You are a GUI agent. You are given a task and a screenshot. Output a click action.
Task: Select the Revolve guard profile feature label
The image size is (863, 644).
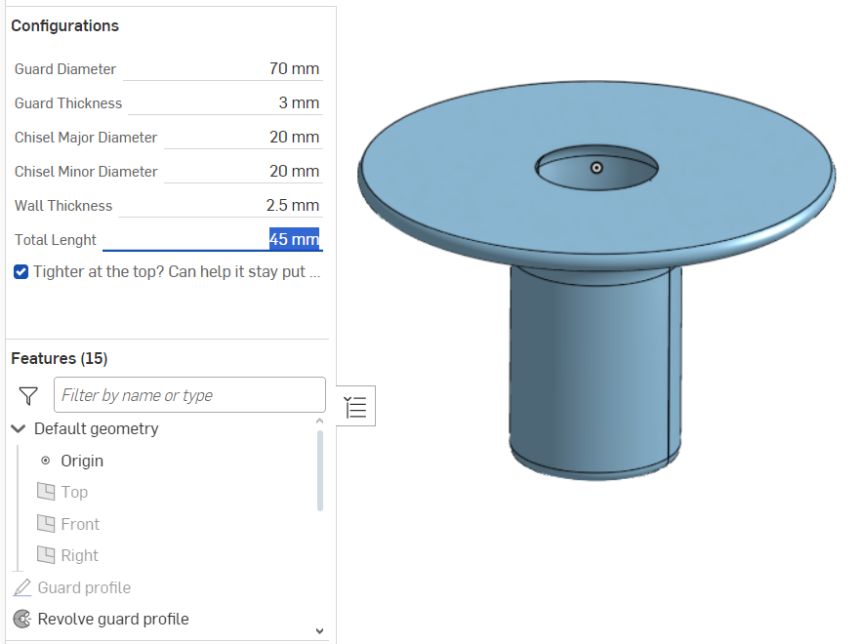tap(113, 619)
